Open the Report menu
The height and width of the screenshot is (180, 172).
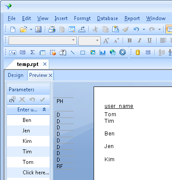pyautogui.click(x=132, y=18)
